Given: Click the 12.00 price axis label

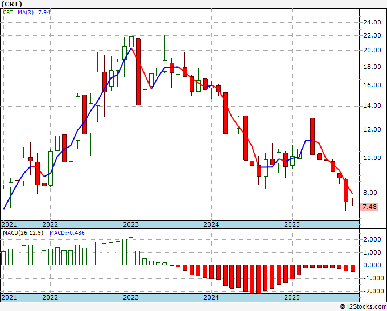Looking at the screenshot, I should pos(372,130).
